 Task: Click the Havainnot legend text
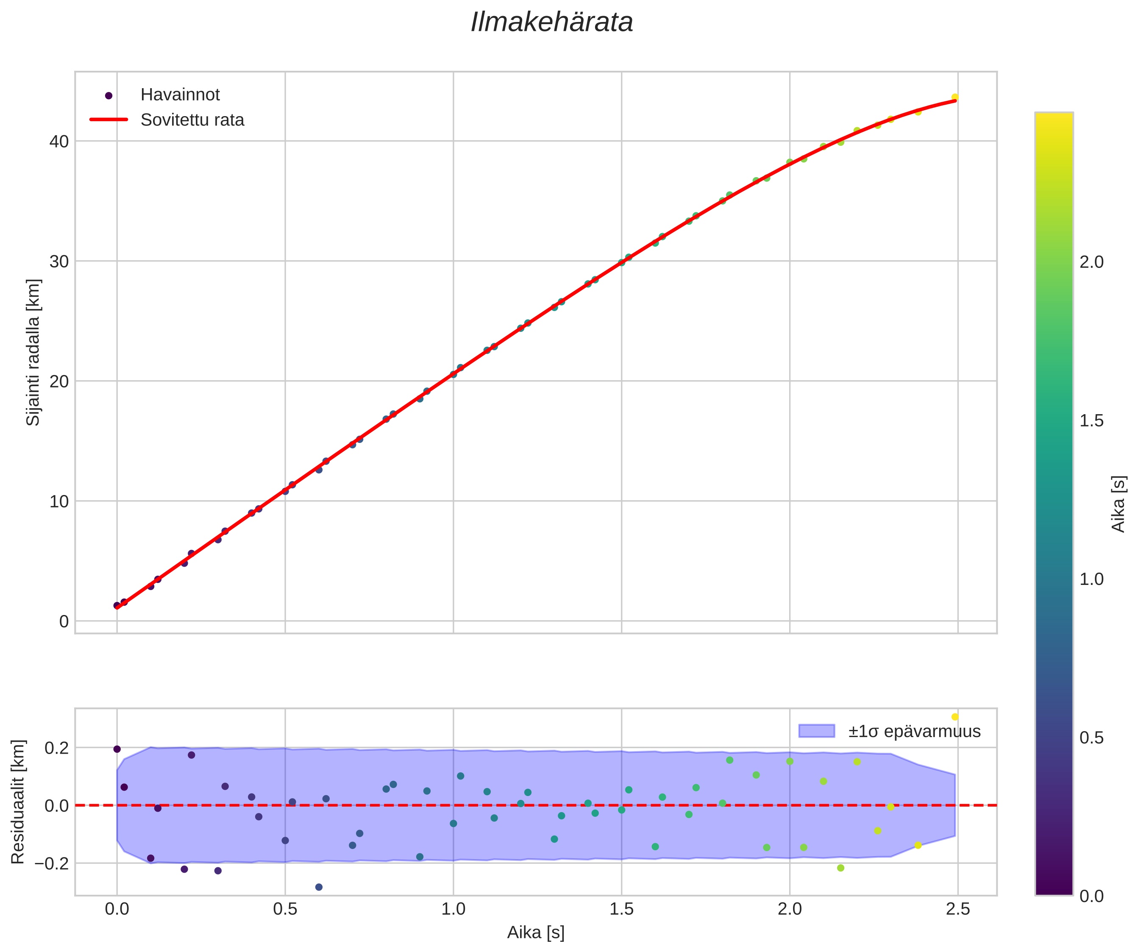(x=180, y=95)
